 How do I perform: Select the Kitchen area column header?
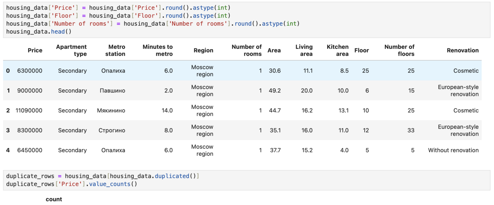coord(337,50)
